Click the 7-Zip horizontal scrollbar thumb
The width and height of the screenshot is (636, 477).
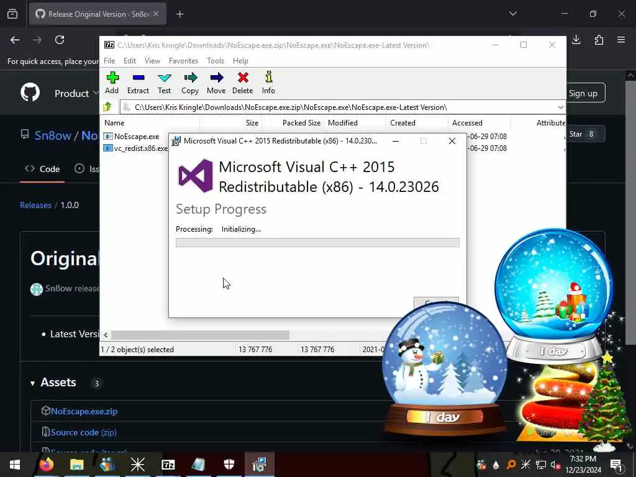click(200, 335)
